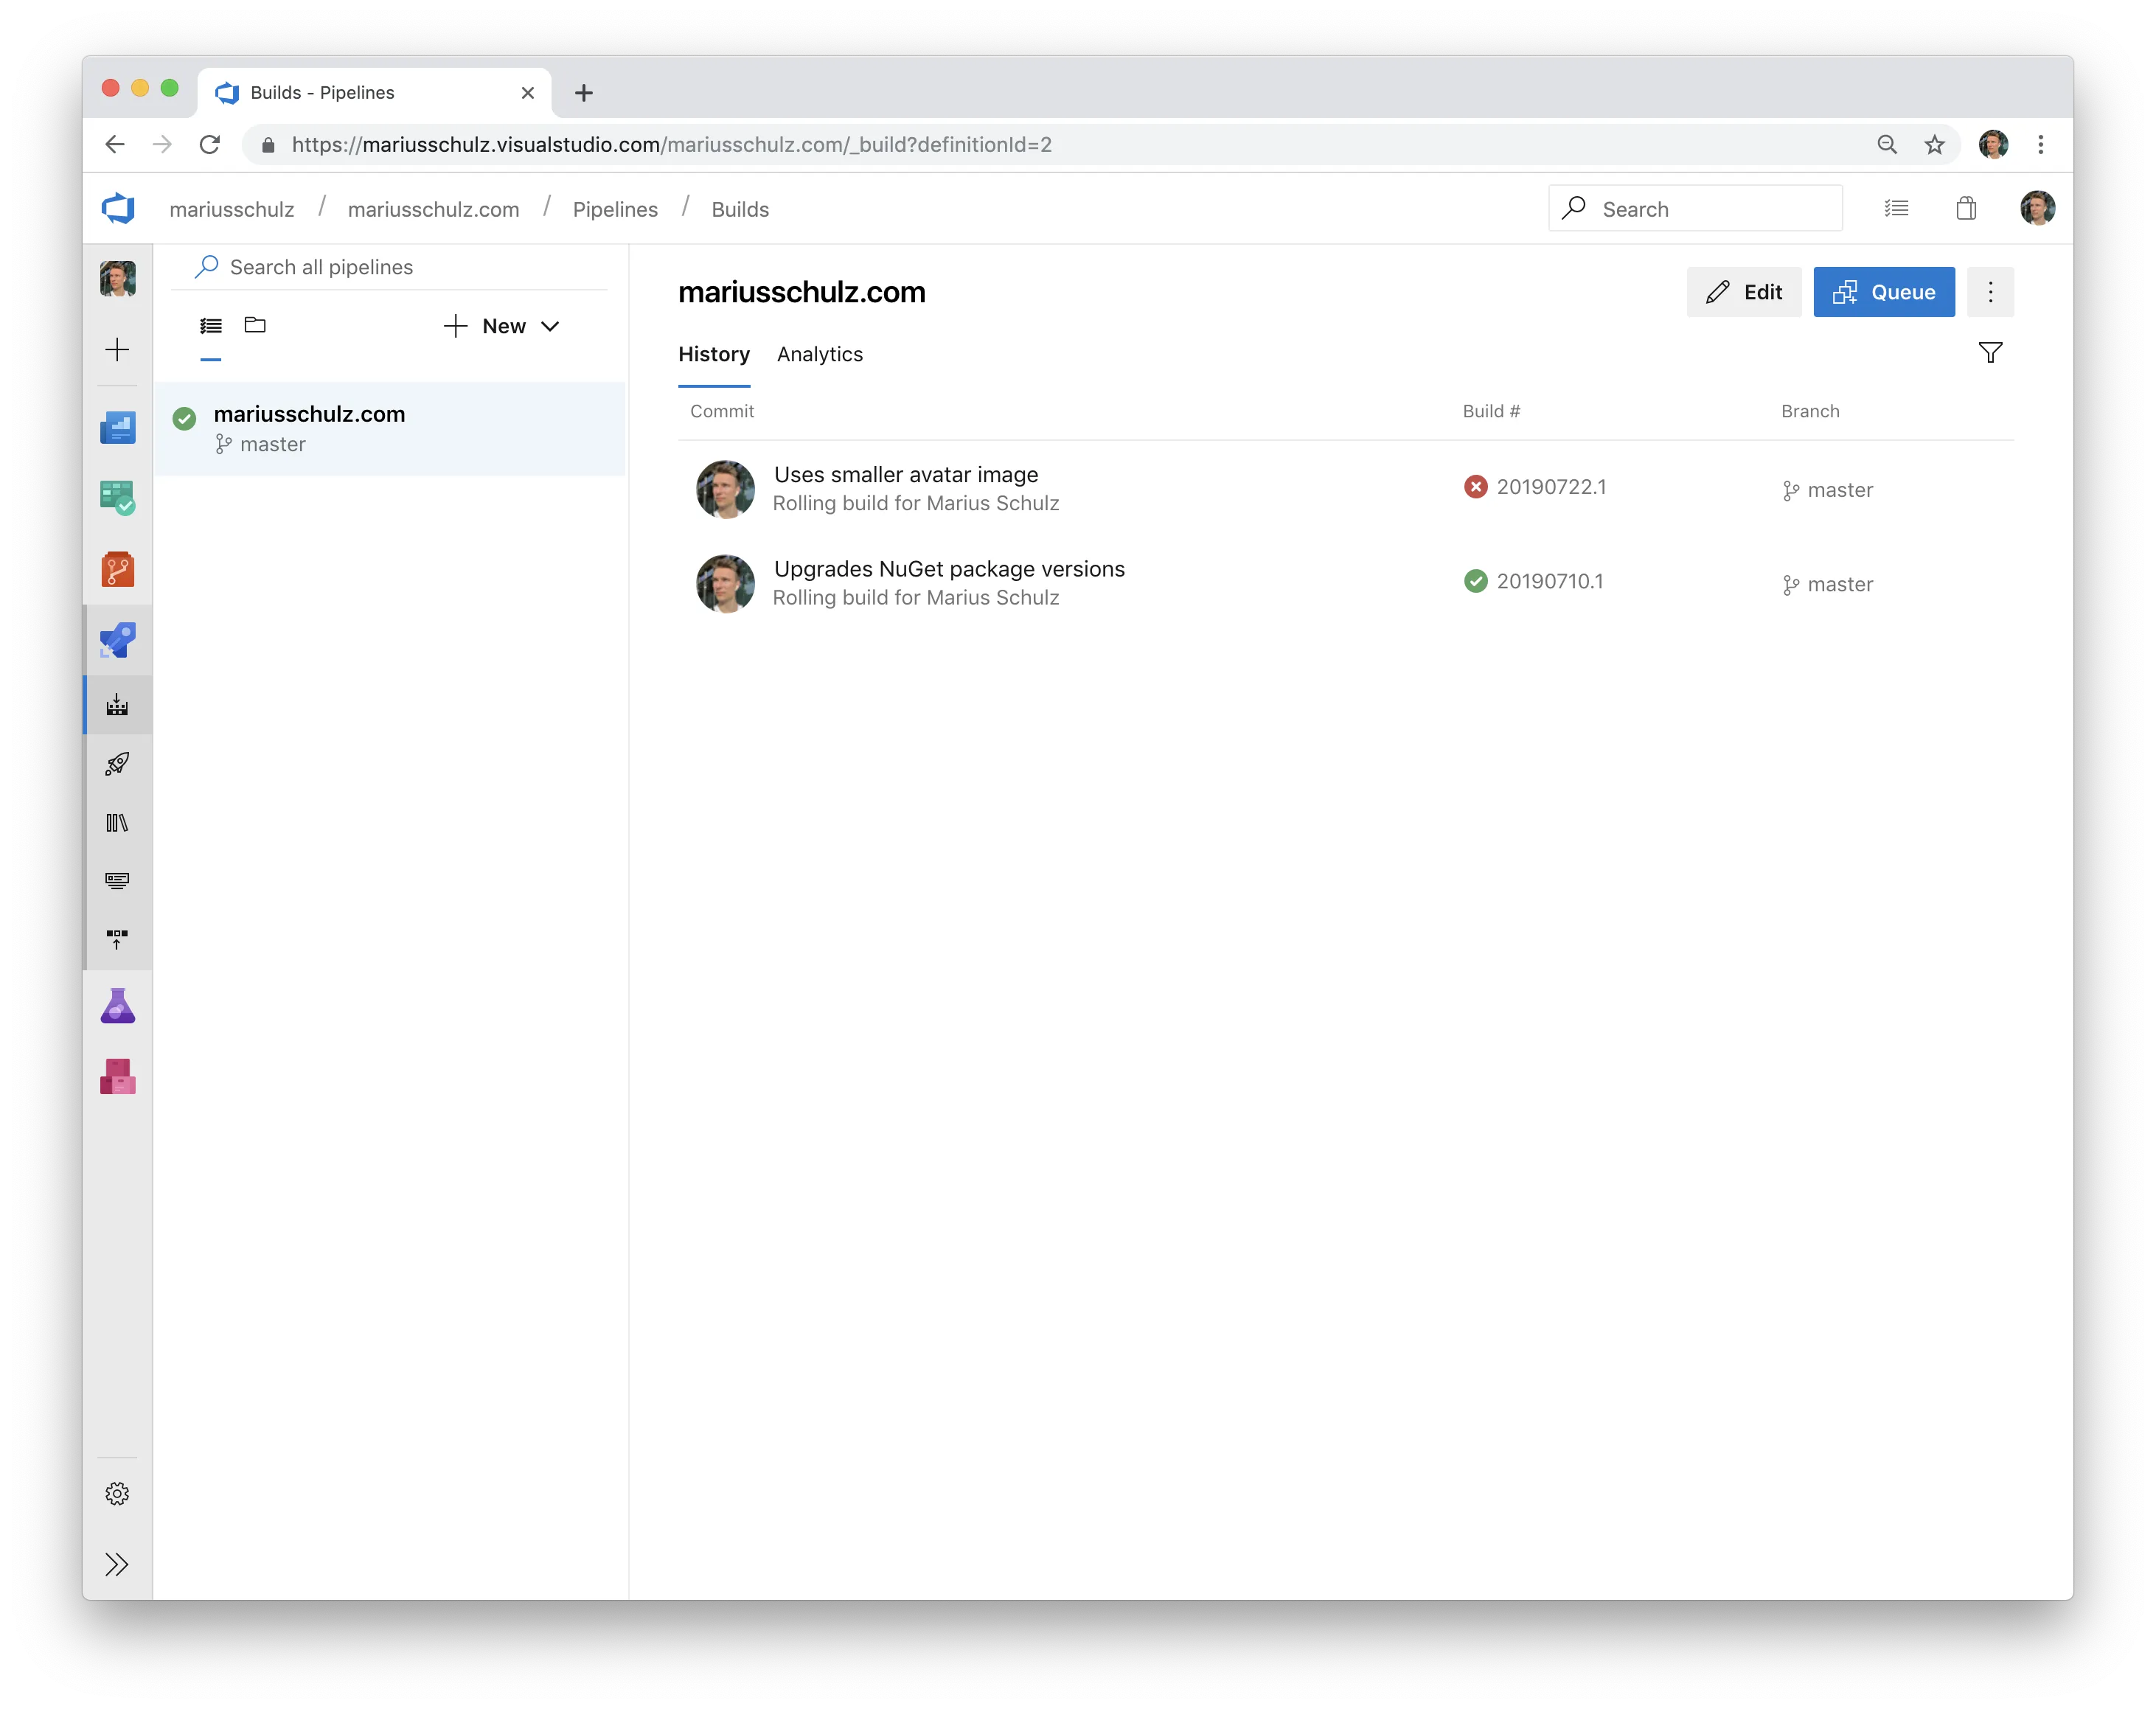Open the browser menu in the toolbar
The width and height of the screenshot is (2156, 1709).
pos(2041,144)
